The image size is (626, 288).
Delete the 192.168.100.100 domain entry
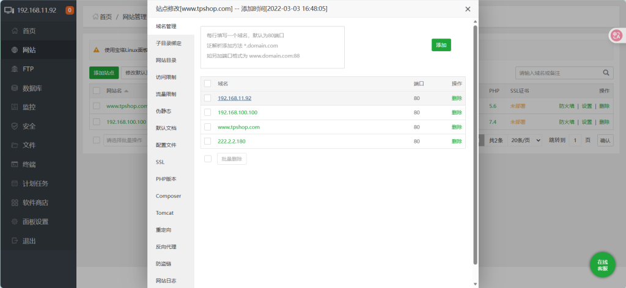[x=457, y=112]
